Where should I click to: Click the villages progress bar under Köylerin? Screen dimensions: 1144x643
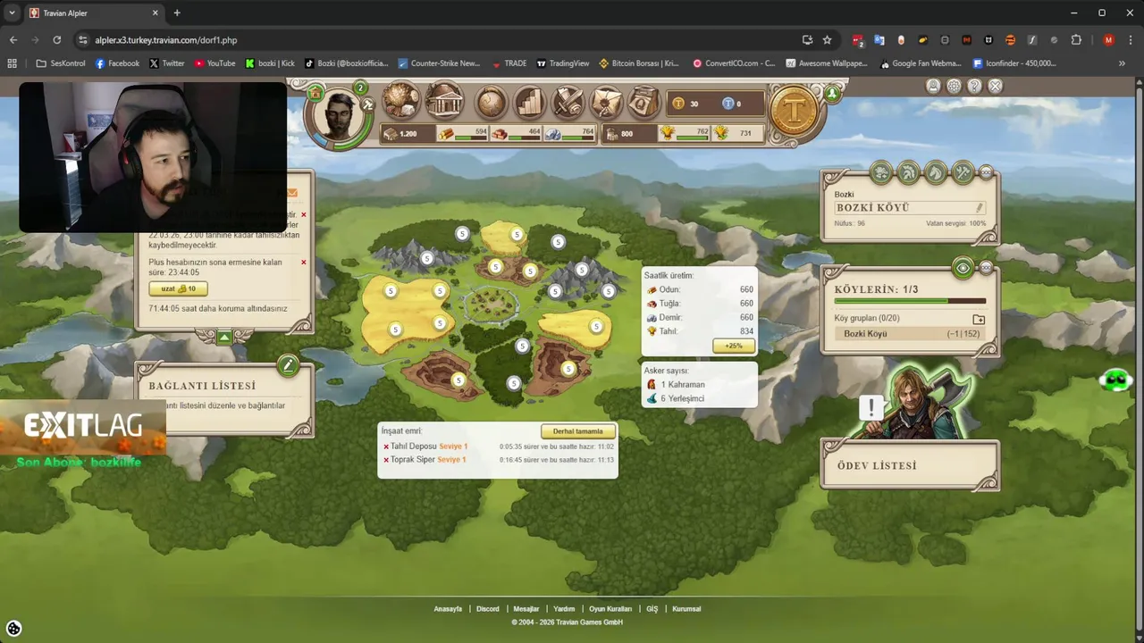910,301
